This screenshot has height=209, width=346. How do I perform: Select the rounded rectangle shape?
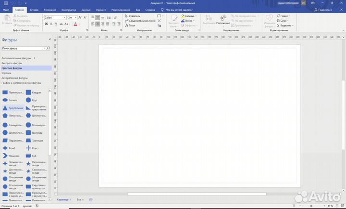(x=36, y=187)
